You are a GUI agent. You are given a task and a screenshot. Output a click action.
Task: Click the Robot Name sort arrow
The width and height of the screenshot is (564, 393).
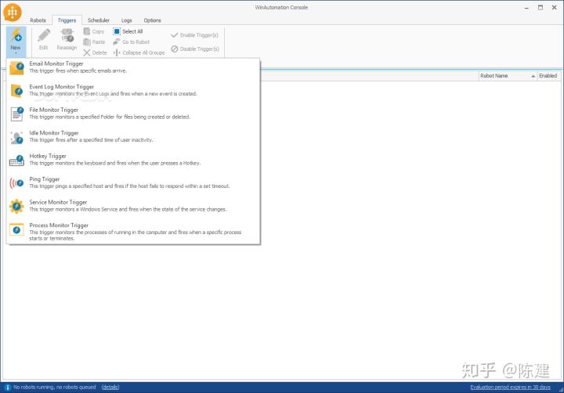[533, 76]
